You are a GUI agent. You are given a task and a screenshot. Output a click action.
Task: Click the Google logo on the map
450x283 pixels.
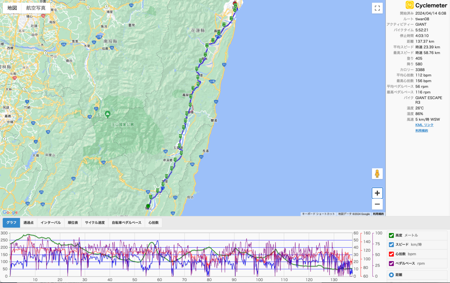coord(10,212)
